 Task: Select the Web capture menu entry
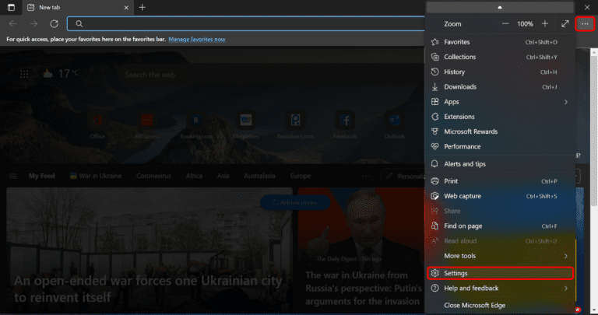coord(500,196)
